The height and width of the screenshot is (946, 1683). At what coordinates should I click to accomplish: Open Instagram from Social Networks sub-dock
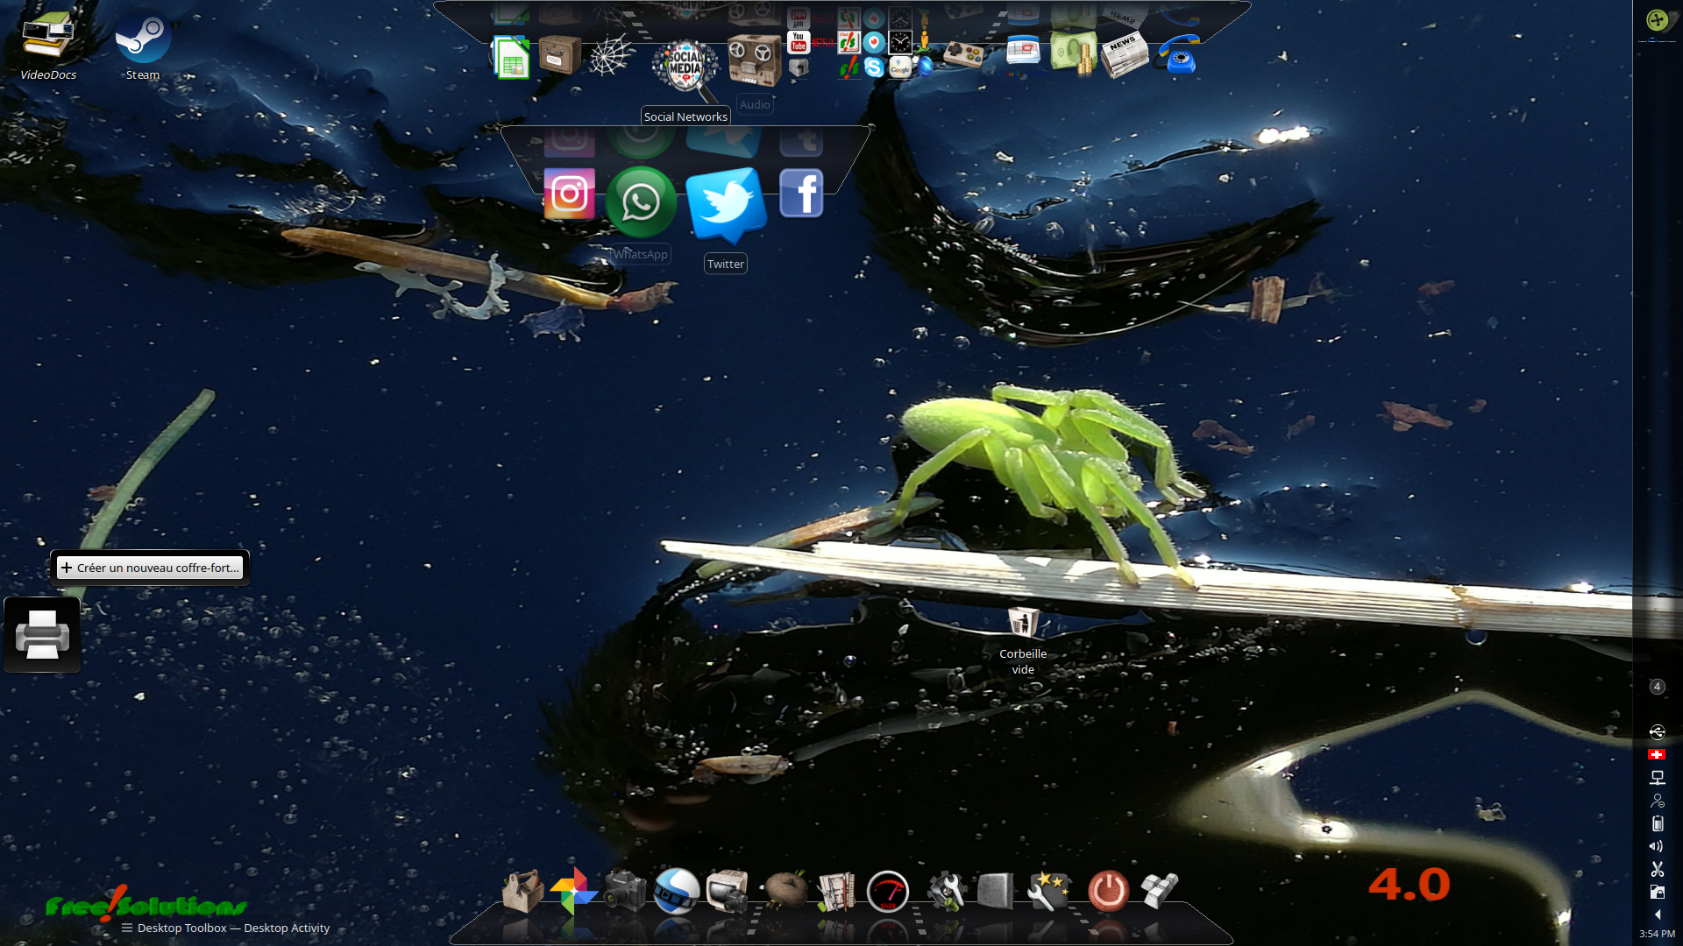point(569,194)
